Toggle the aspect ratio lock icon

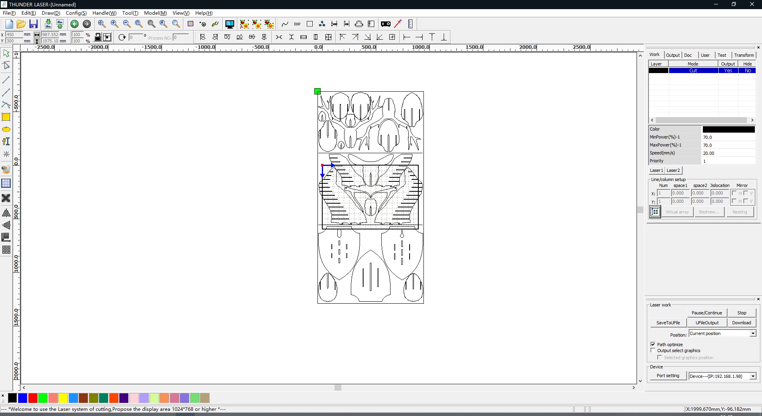coord(98,37)
